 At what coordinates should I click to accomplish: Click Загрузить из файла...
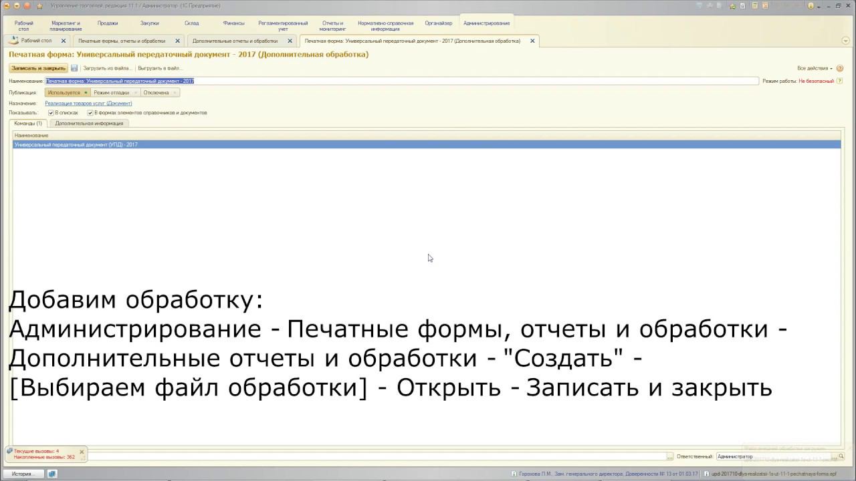pyautogui.click(x=107, y=68)
